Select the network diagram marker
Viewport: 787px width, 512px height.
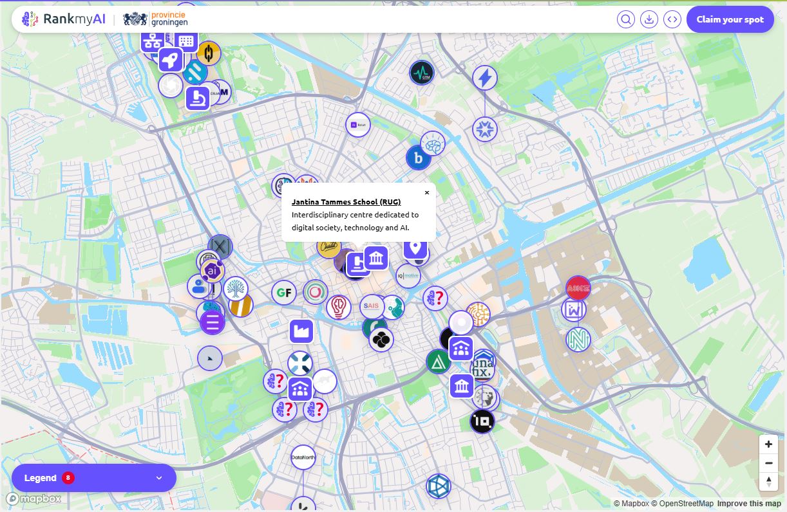pyautogui.click(x=152, y=42)
